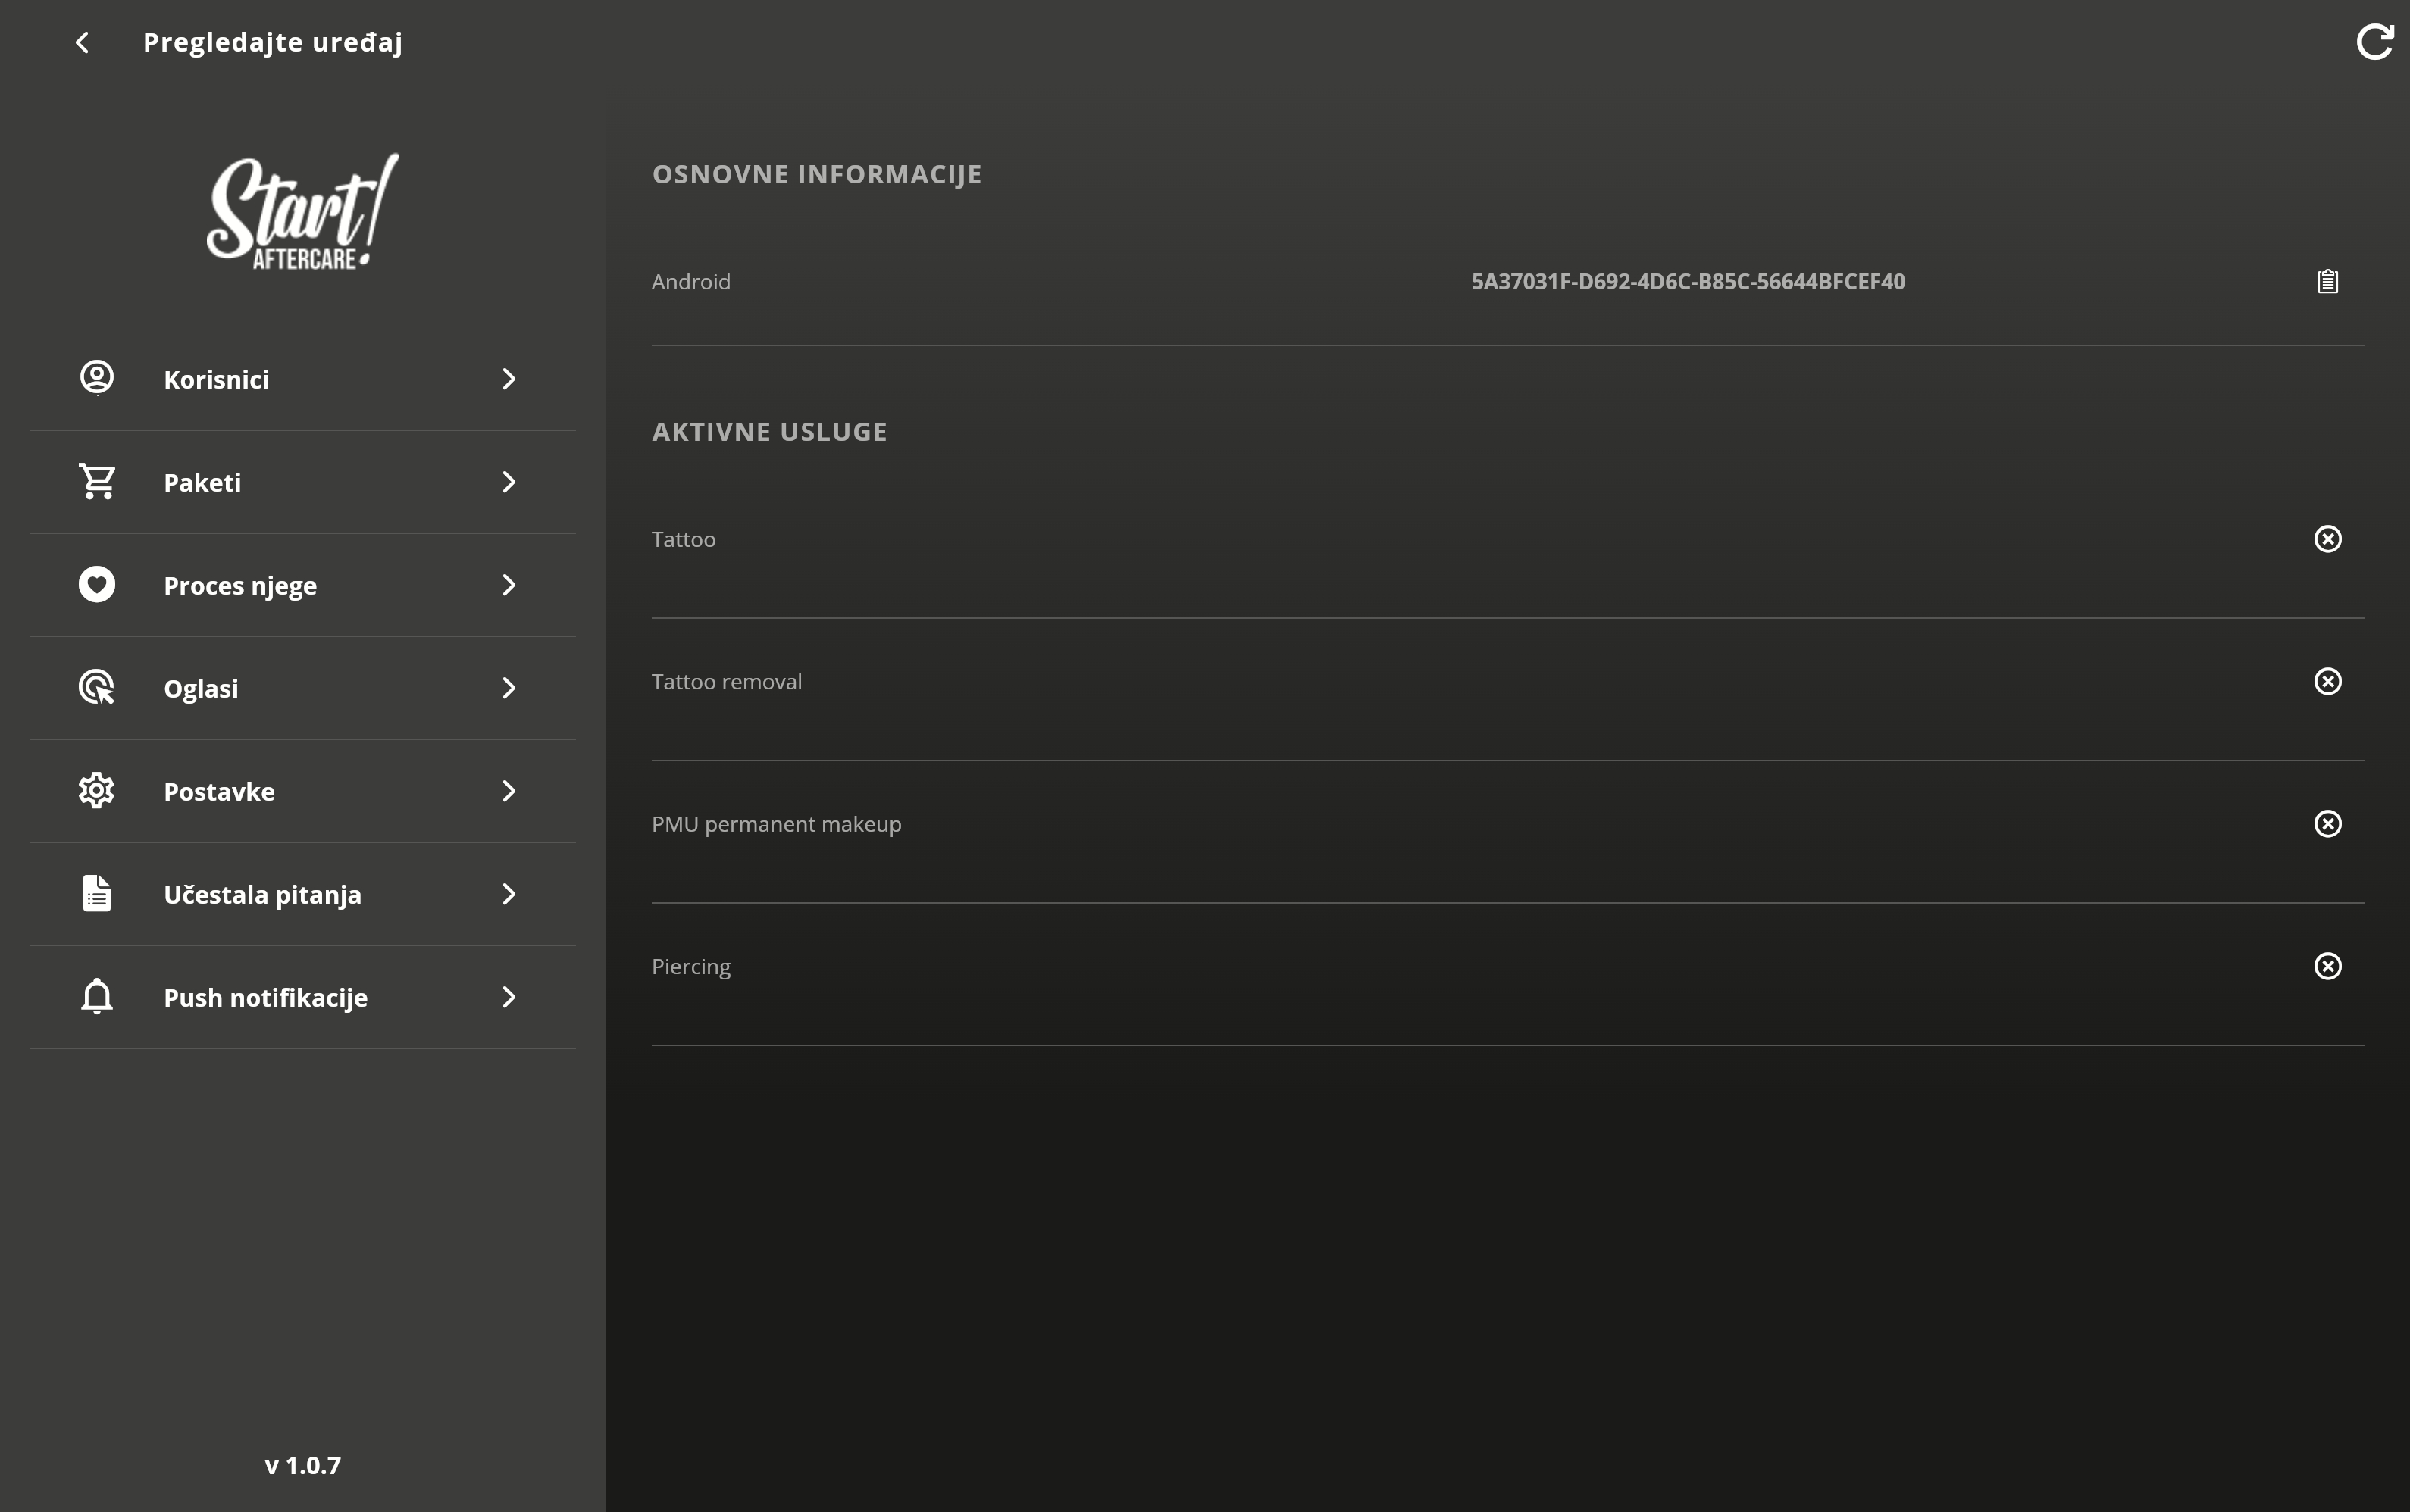
Task: Click the Paketi shopping cart icon
Action: 97,481
